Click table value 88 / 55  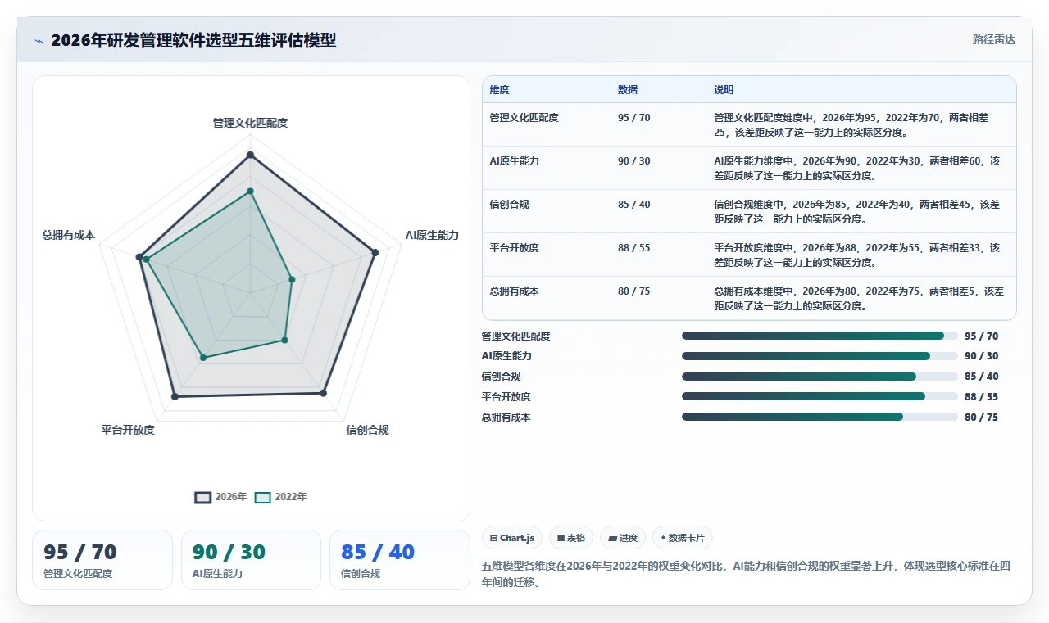tap(634, 248)
